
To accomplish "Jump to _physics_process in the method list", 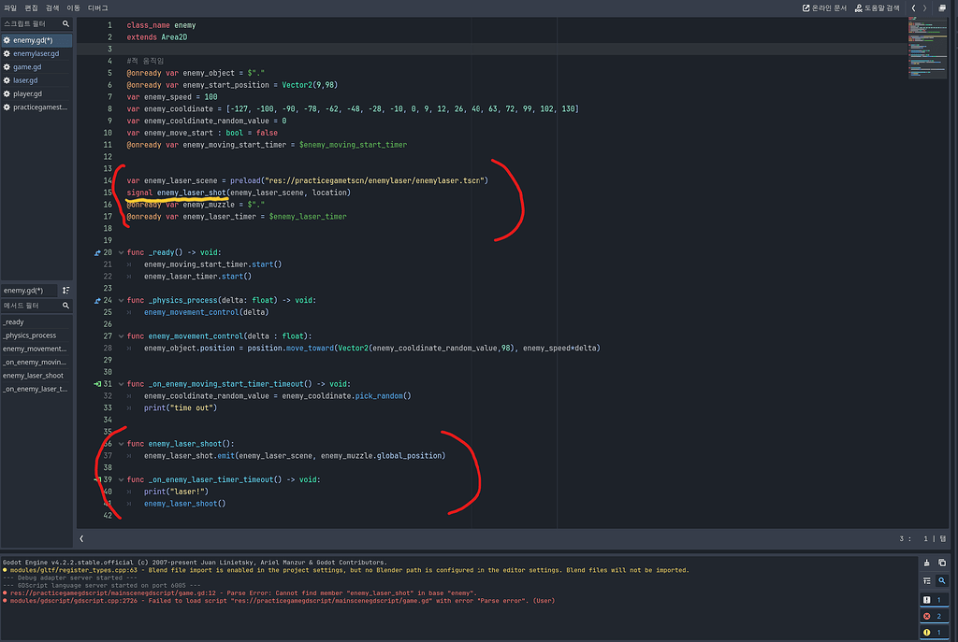I will coord(36,335).
